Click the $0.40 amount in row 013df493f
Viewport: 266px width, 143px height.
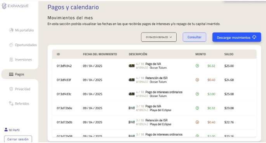coord(211,80)
